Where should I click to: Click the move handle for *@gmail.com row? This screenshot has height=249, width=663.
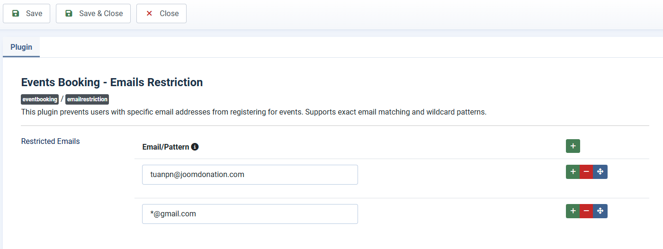[x=600, y=211]
